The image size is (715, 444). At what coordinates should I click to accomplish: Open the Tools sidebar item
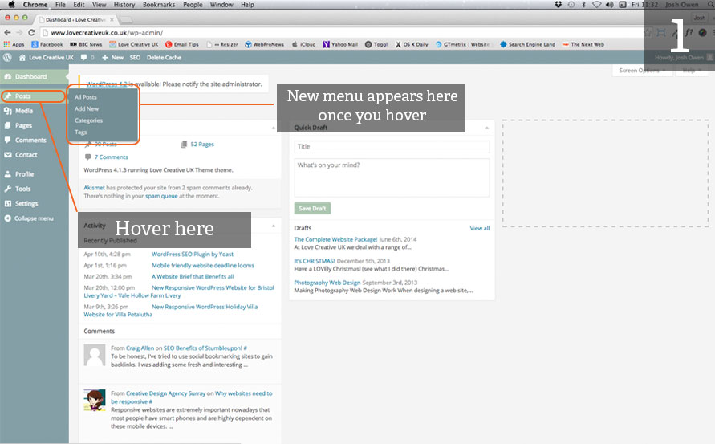[x=22, y=189]
